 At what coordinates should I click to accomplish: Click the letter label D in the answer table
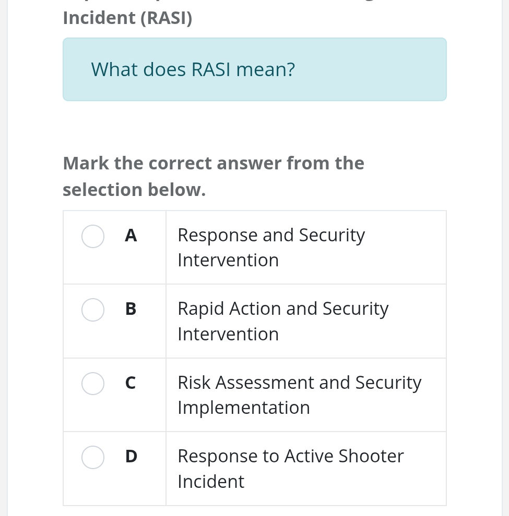tap(131, 456)
